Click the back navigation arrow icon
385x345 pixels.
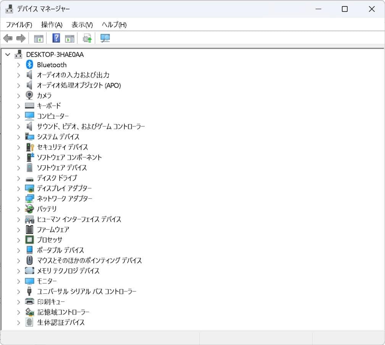8,38
